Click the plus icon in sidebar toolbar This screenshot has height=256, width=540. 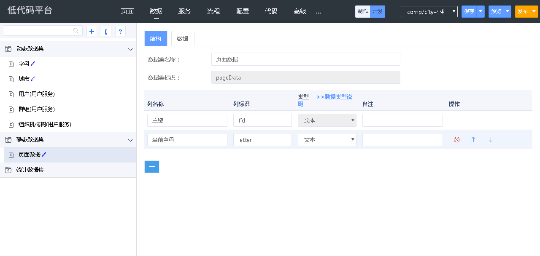[x=92, y=31]
